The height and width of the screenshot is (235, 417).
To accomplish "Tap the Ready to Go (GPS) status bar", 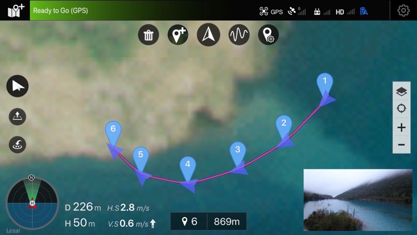I will pyautogui.click(x=141, y=11).
